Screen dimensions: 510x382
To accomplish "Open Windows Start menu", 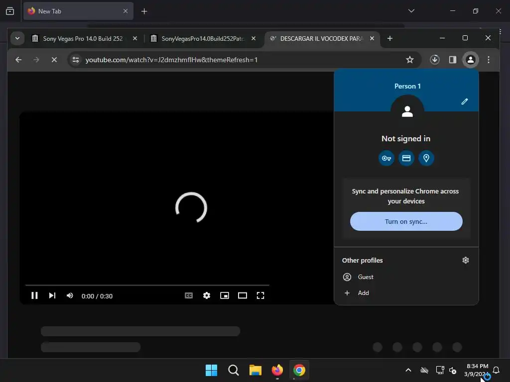I will point(211,370).
